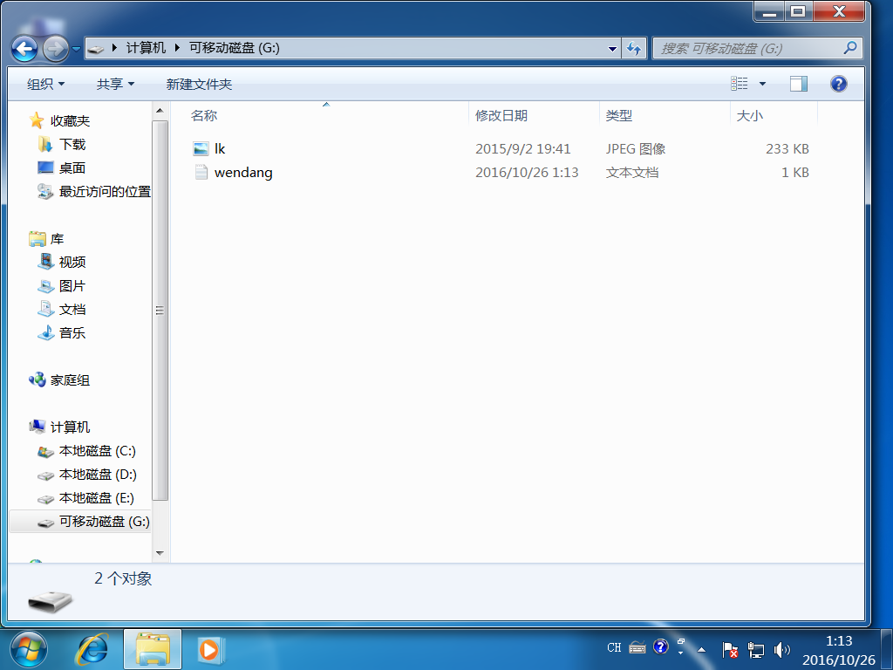Launch Windows Media Player from taskbar

pyautogui.click(x=210, y=649)
